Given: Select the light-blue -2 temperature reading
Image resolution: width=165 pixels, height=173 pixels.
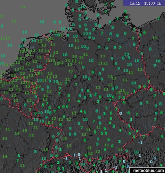Looking at the screenshot, I should coord(115,167).
